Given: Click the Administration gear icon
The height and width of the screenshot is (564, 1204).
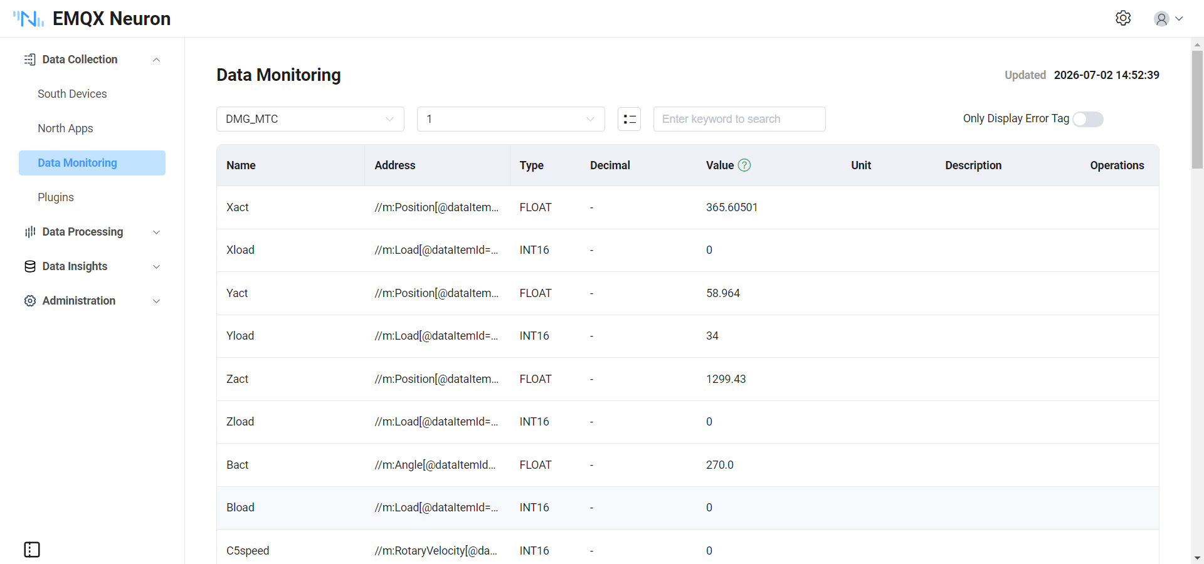Looking at the screenshot, I should 30,301.
